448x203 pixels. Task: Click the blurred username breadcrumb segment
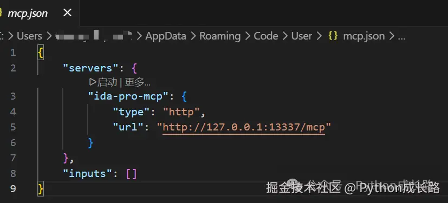94,35
